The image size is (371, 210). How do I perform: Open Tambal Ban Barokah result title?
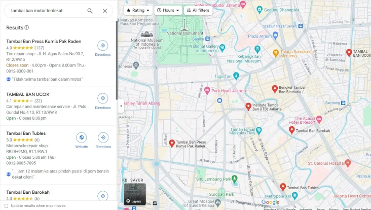(28, 192)
